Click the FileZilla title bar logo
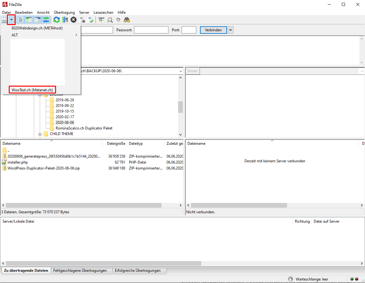This screenshot has width=365, height=283. [4, 4]
